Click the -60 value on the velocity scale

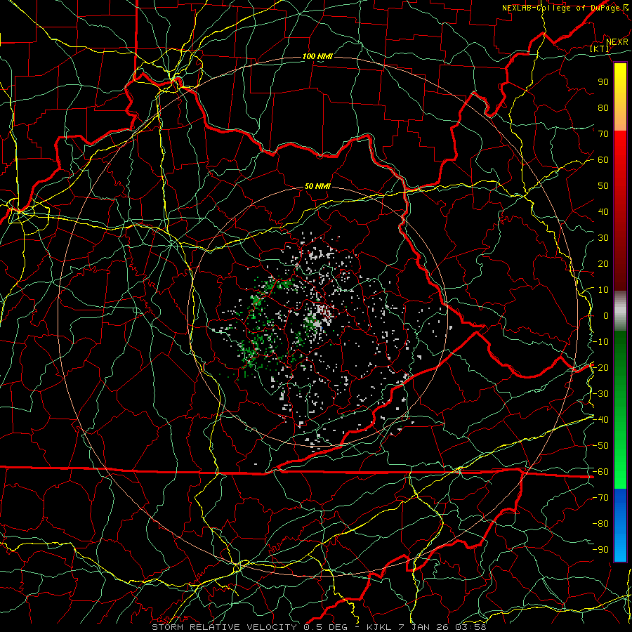600,472
